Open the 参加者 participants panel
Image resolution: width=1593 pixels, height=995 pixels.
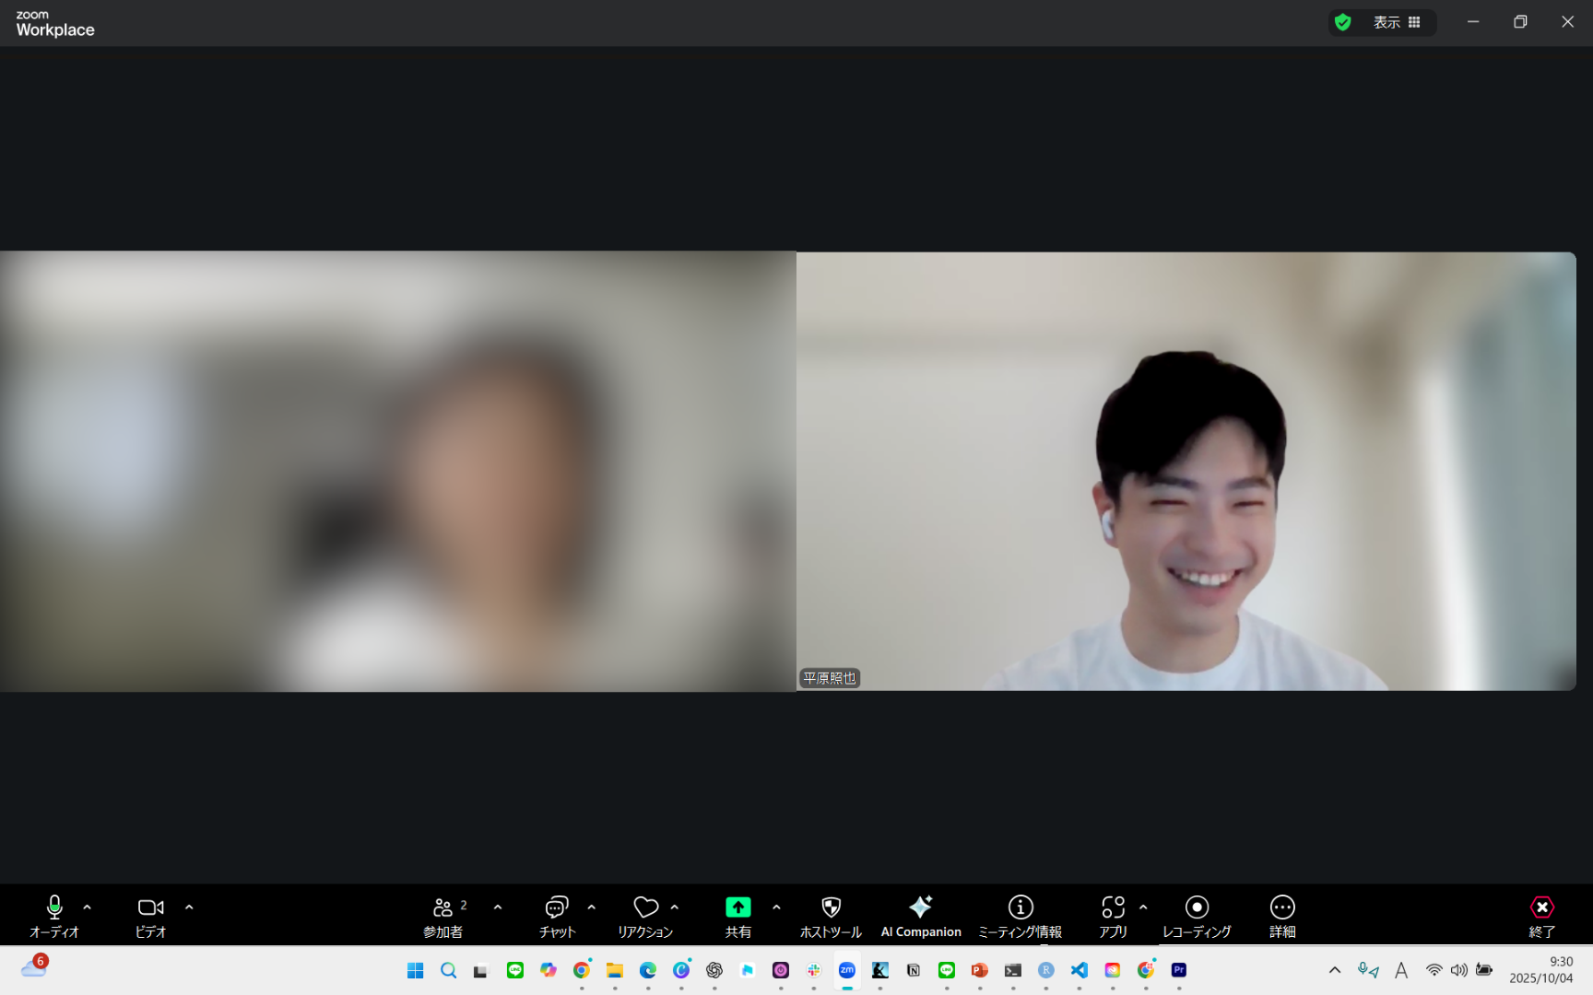[x=443, y=916]
